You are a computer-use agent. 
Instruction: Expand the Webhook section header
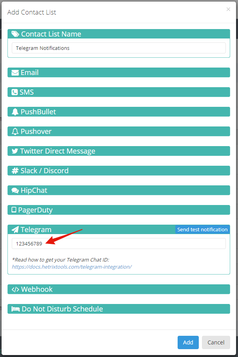[x=119, y=289]
